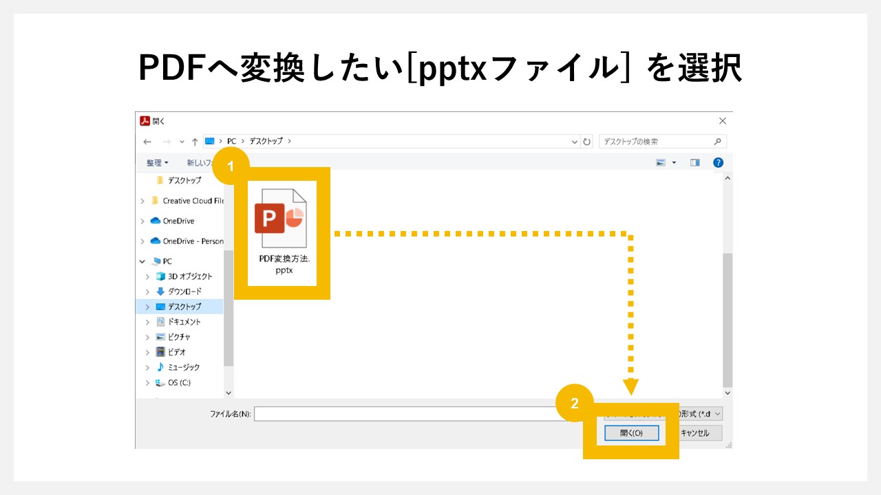The image size is (881, 495).
Task: Click the Adobe Acrobat icon in the title bar
Action: [x=145, y=120]
